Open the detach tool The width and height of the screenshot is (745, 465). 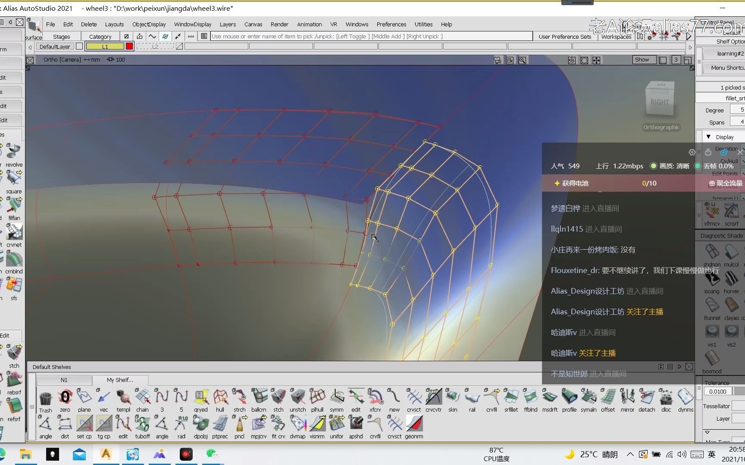pos(647,397)
